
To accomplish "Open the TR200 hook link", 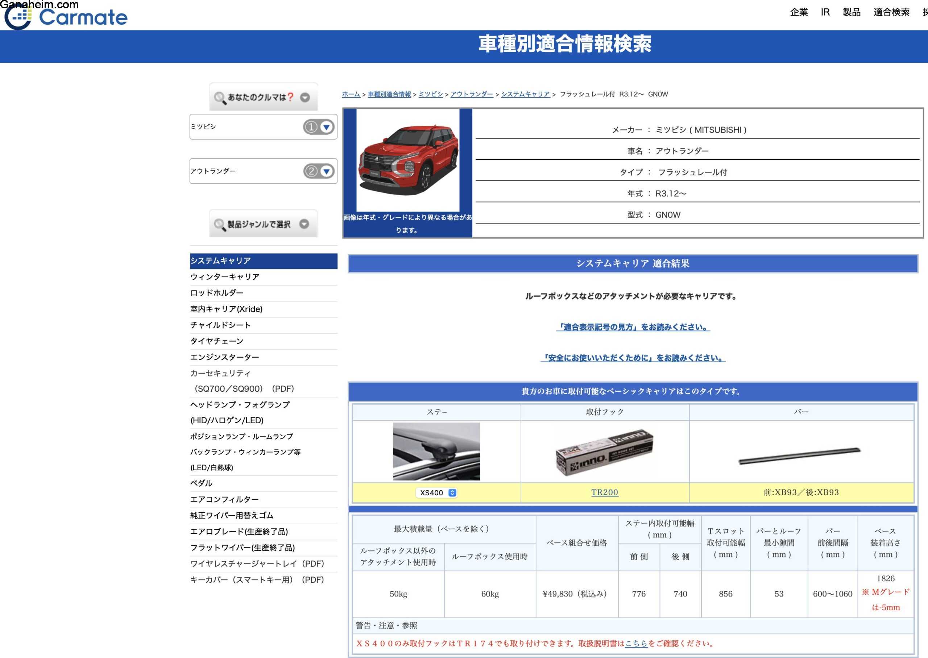I will tap(604, 492).
